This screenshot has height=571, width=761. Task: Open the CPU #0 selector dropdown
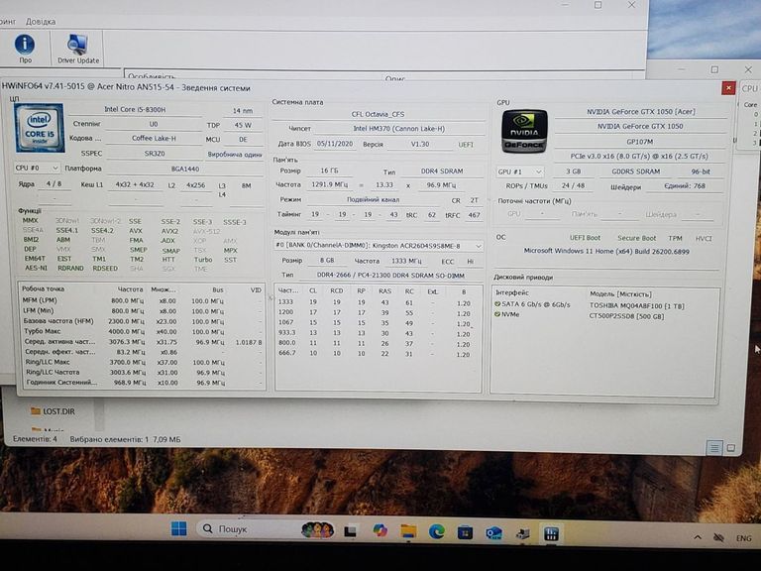37,168
